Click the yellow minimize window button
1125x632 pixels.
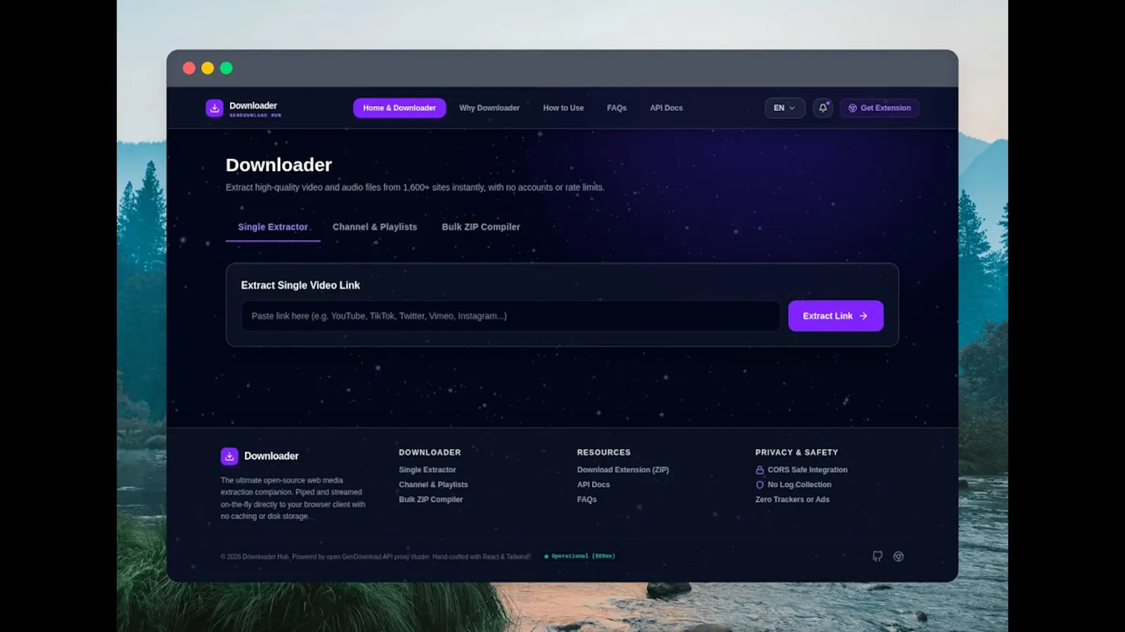point(207,68)
